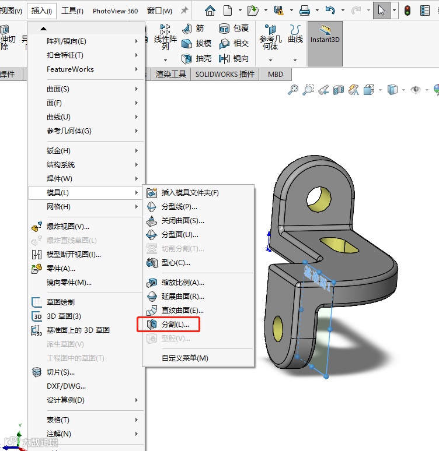Viewport: 439px width, 451px height.
Task: Select the Rib (筋) feature tool
Action: (193, 28)
